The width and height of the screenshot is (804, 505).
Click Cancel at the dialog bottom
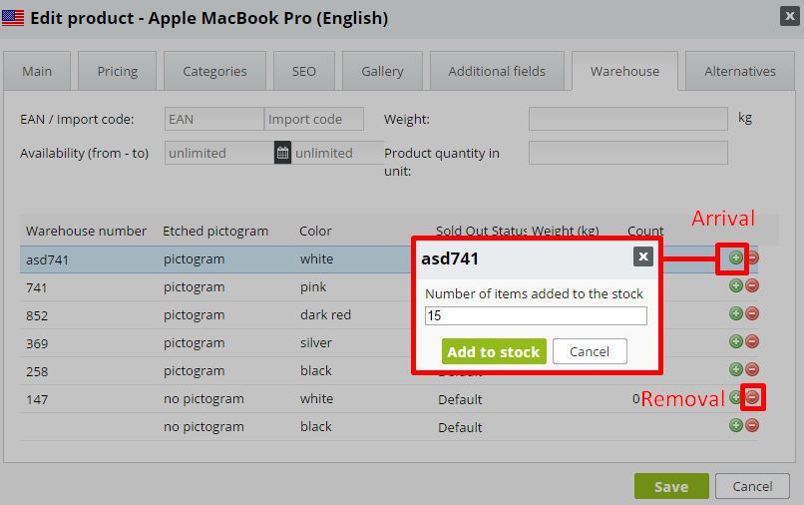752,486
